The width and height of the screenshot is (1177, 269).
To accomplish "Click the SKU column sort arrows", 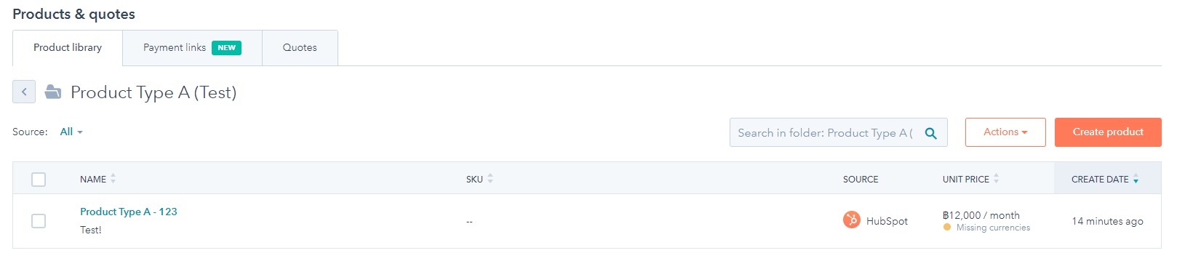I will click(x=490, y=179).
